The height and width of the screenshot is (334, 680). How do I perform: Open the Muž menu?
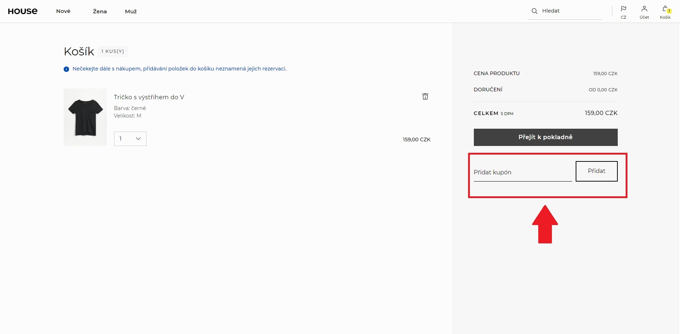pos(131,12)
